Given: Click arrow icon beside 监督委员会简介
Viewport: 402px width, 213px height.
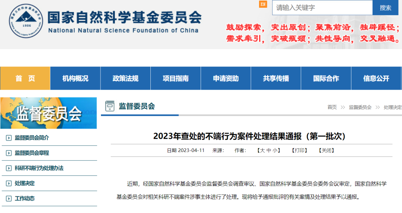Looking at the screenshot, I should (9, 138).
